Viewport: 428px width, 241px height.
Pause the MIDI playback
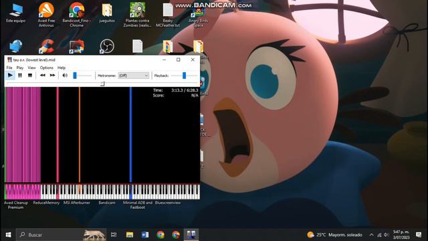(x=20, y=76)
